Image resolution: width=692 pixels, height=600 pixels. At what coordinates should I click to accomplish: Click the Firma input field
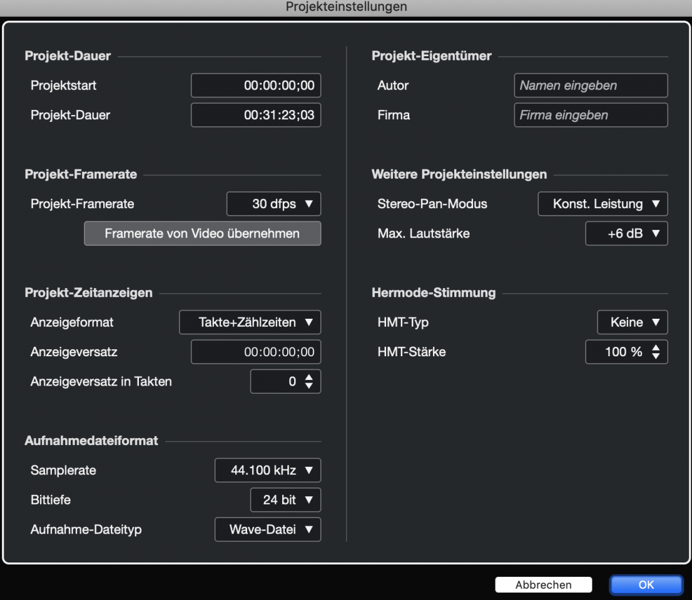pos(591,115)
